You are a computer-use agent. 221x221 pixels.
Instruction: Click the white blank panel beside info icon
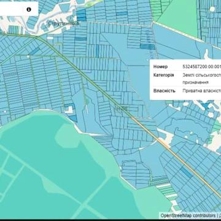12,9
